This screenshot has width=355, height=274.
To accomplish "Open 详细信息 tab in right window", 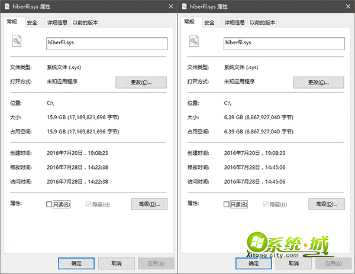I will [x=234, y=22].
